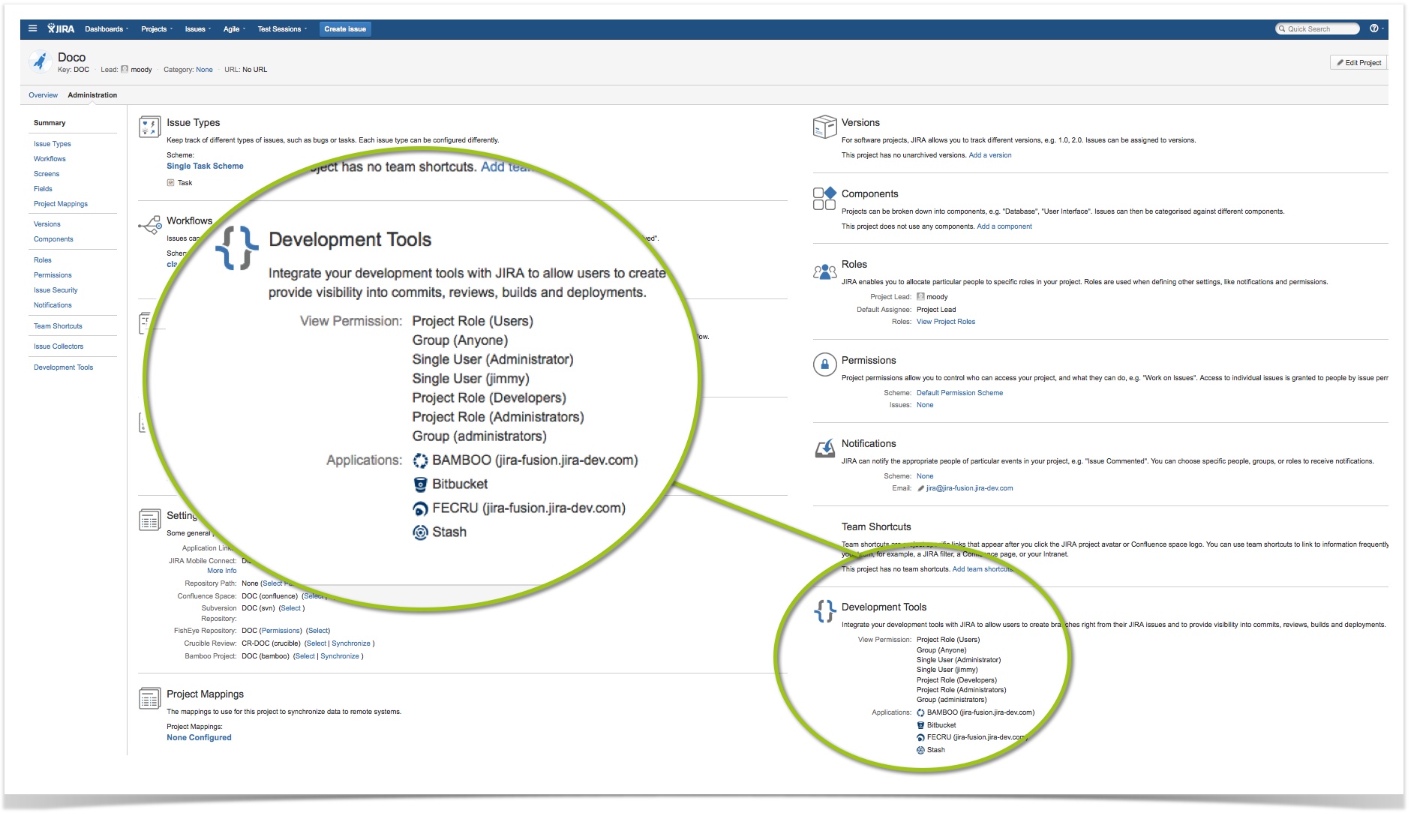Click the small Stash application icon
This screenshot has width=1414, height=816.
920,750
